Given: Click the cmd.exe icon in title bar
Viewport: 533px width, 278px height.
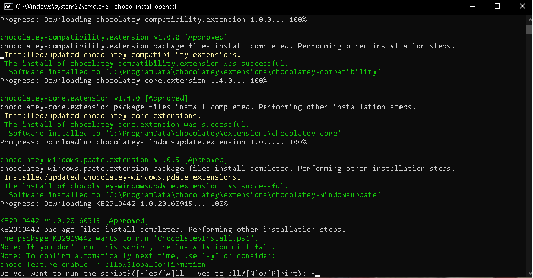Looking at the screenshot, I should click(8, 7).
